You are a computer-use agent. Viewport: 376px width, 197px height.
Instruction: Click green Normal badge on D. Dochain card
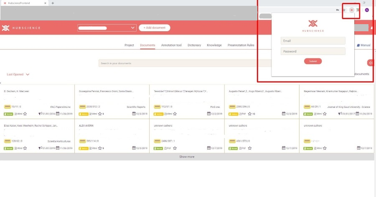coord(8,114)
